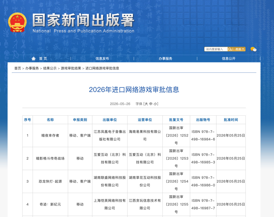Click the 2026年进口网络游戏审批信息 heading
This screenshot has width=274, height=217.
134,90
